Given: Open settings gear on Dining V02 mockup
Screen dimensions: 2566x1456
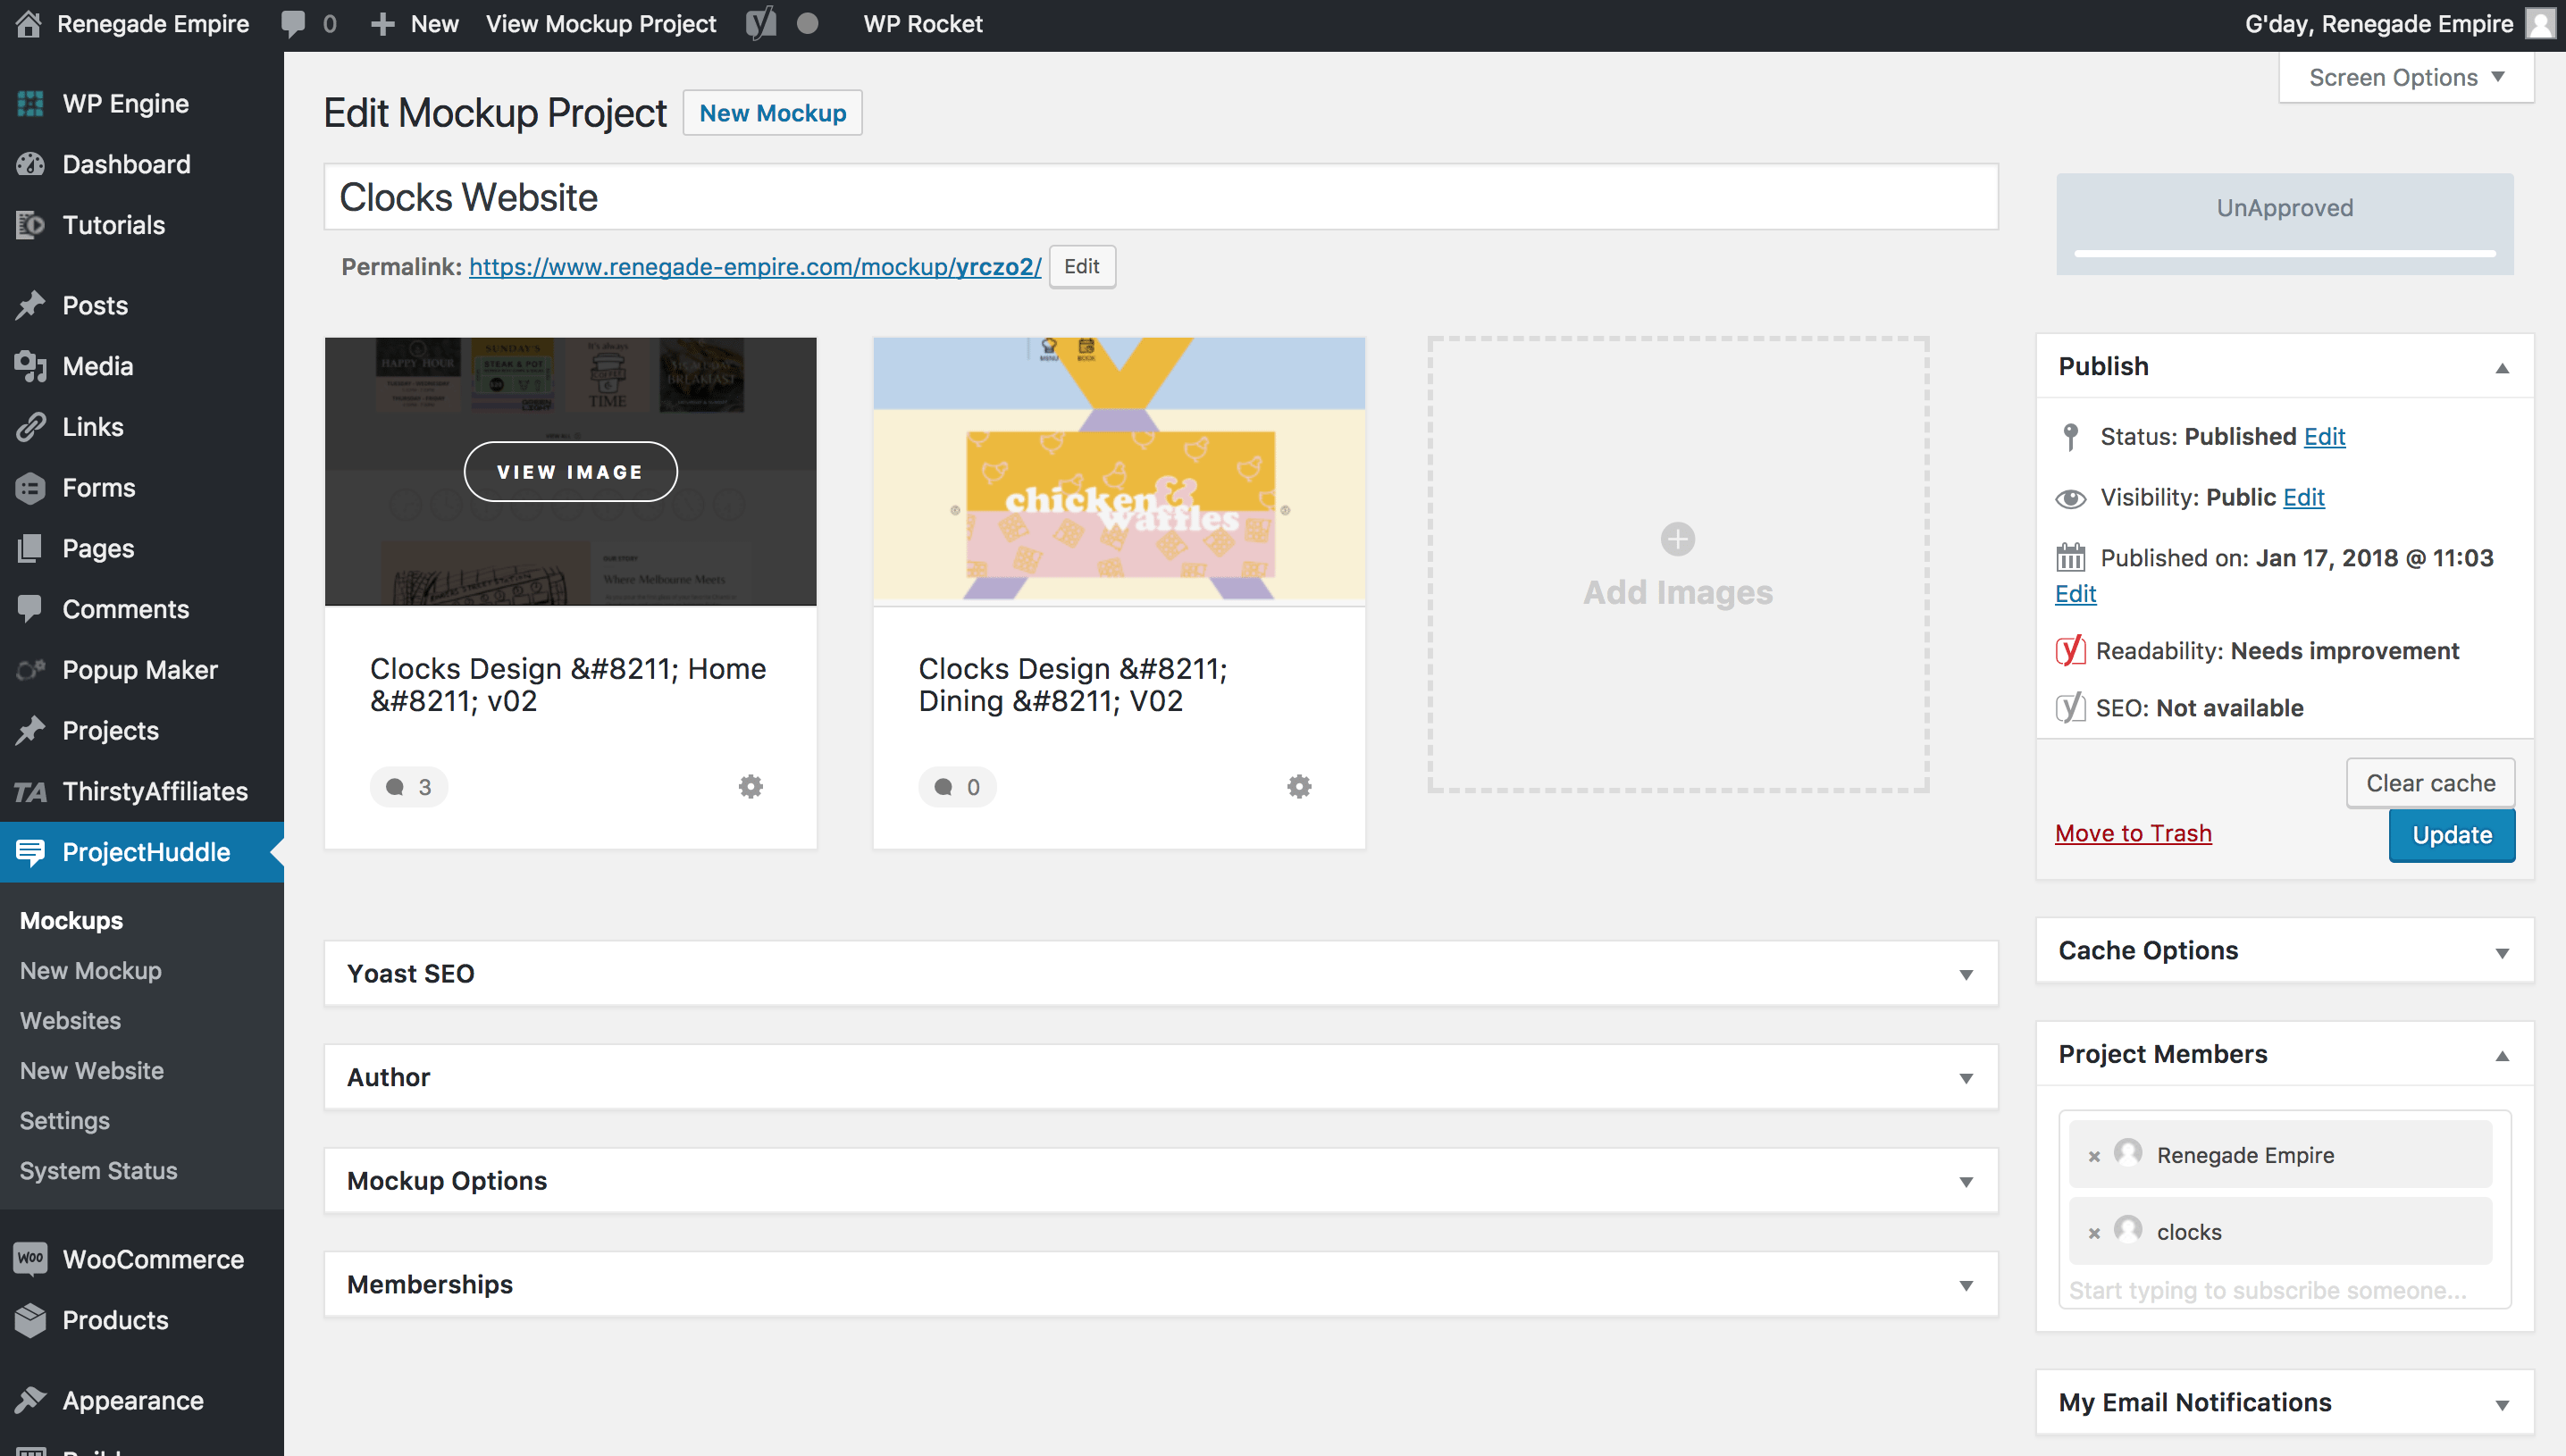Looking at the screenshot, I should click(1299, 786).
